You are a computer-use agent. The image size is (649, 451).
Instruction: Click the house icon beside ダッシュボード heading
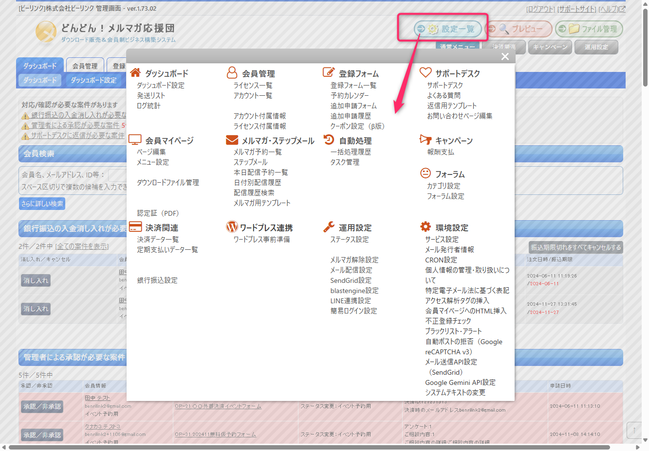point(135,73)
